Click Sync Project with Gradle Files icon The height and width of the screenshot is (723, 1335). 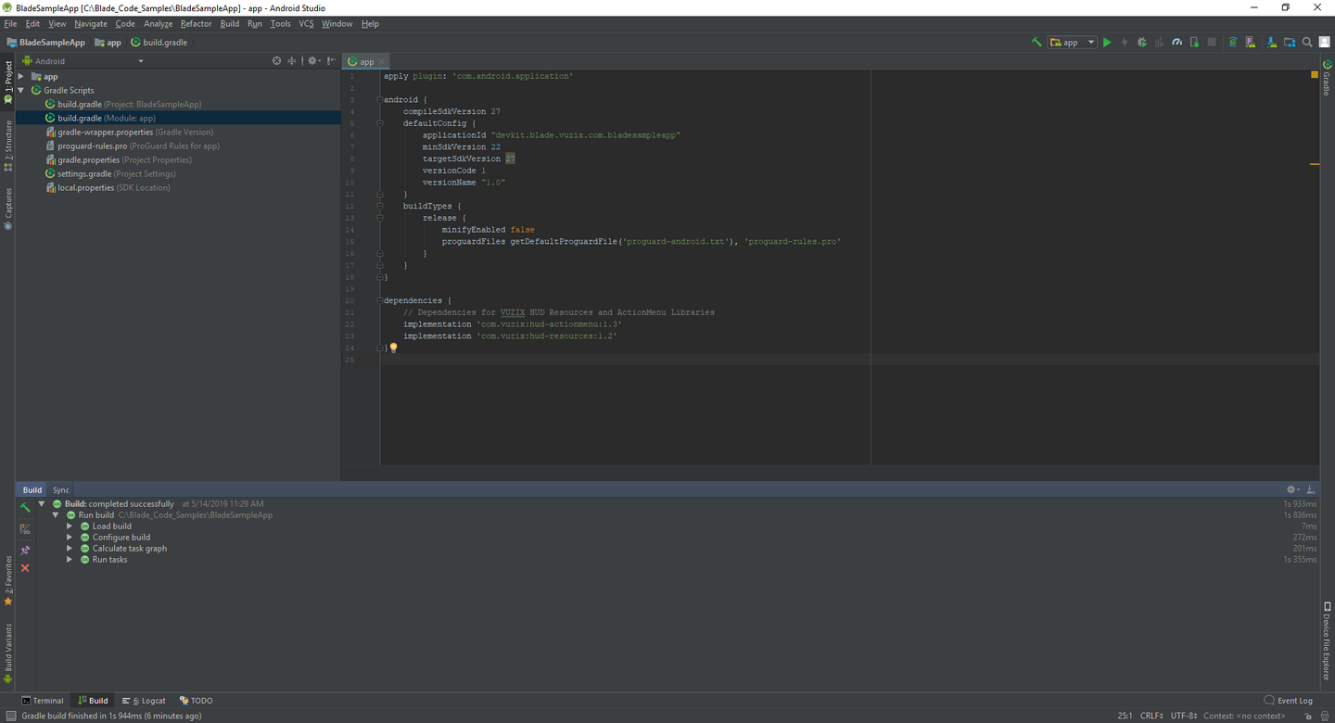[x=1233, y=43]
